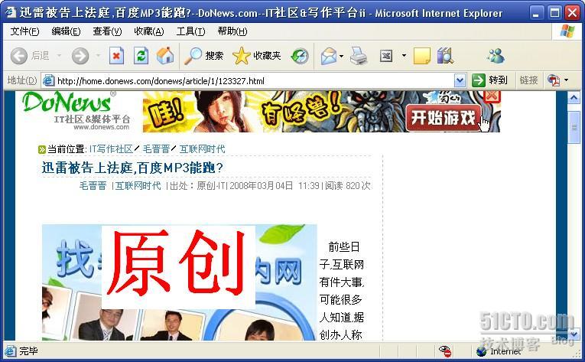Viewport: 585px width, 362px height.
Task: Click the privacy eye icon in status bar
Action: (444, 351)
